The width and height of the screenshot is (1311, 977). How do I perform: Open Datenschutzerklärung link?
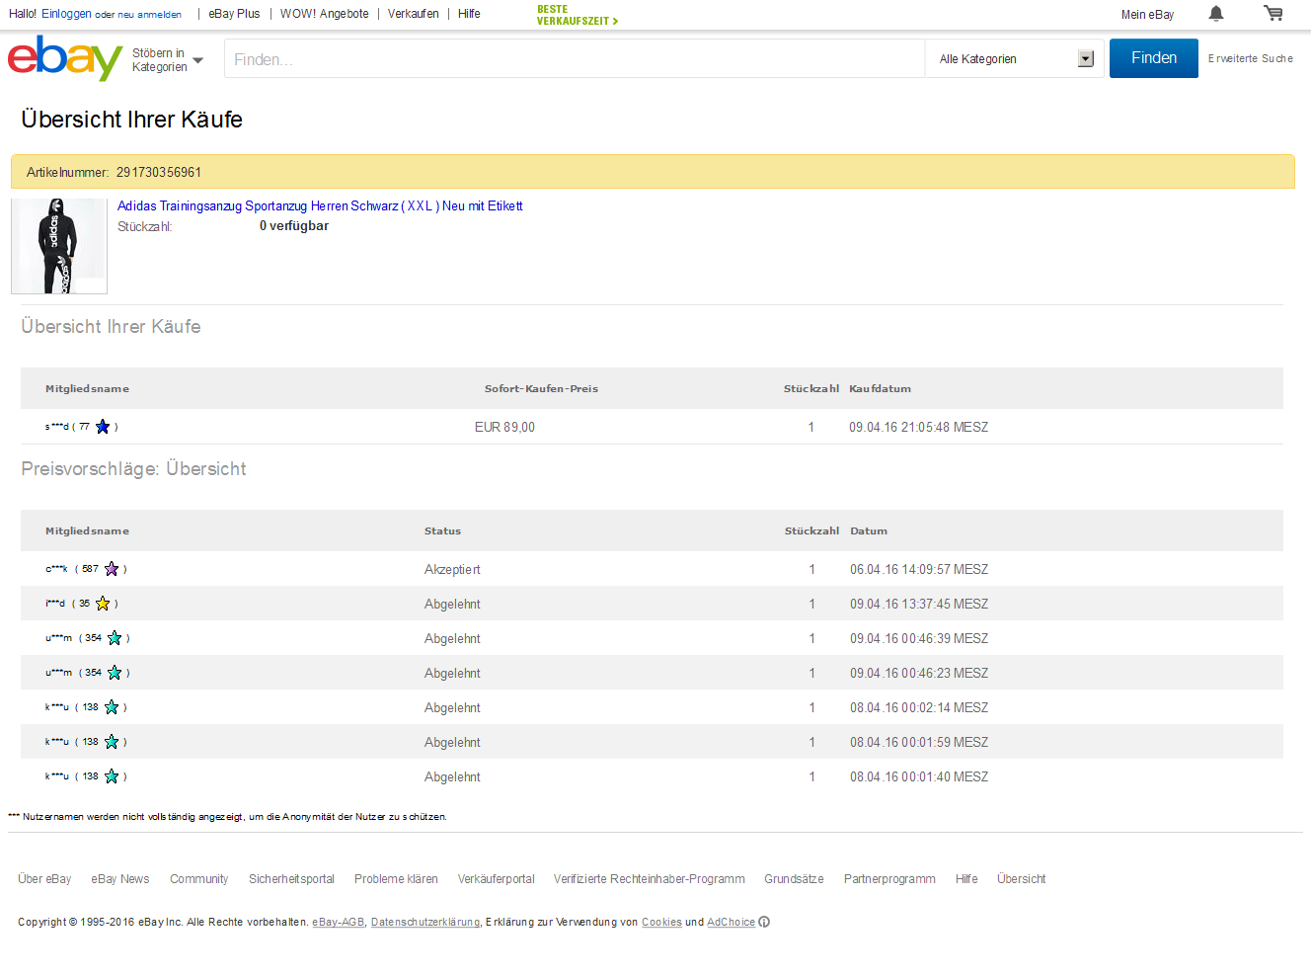pyautogui.click(x=425, y=923)
